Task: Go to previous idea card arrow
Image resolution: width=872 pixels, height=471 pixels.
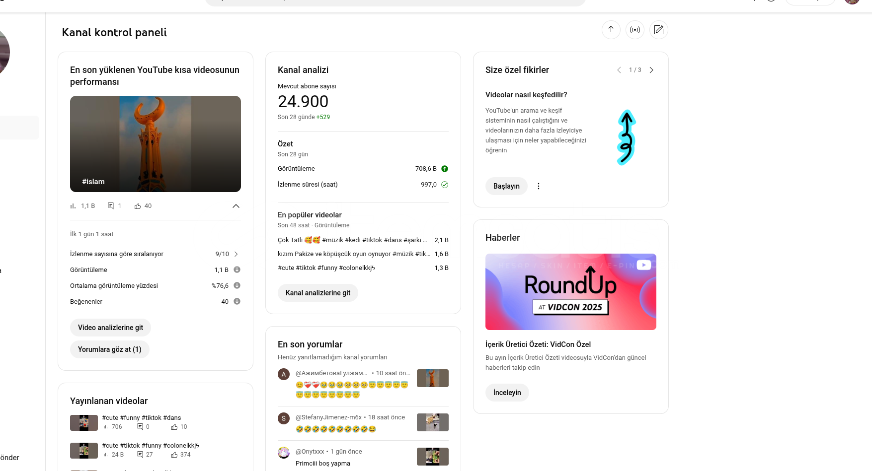Action: (x=619, y=70)
